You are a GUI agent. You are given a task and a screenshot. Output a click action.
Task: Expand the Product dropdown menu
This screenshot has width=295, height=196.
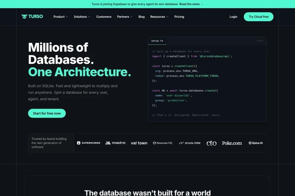coord(61,17)
